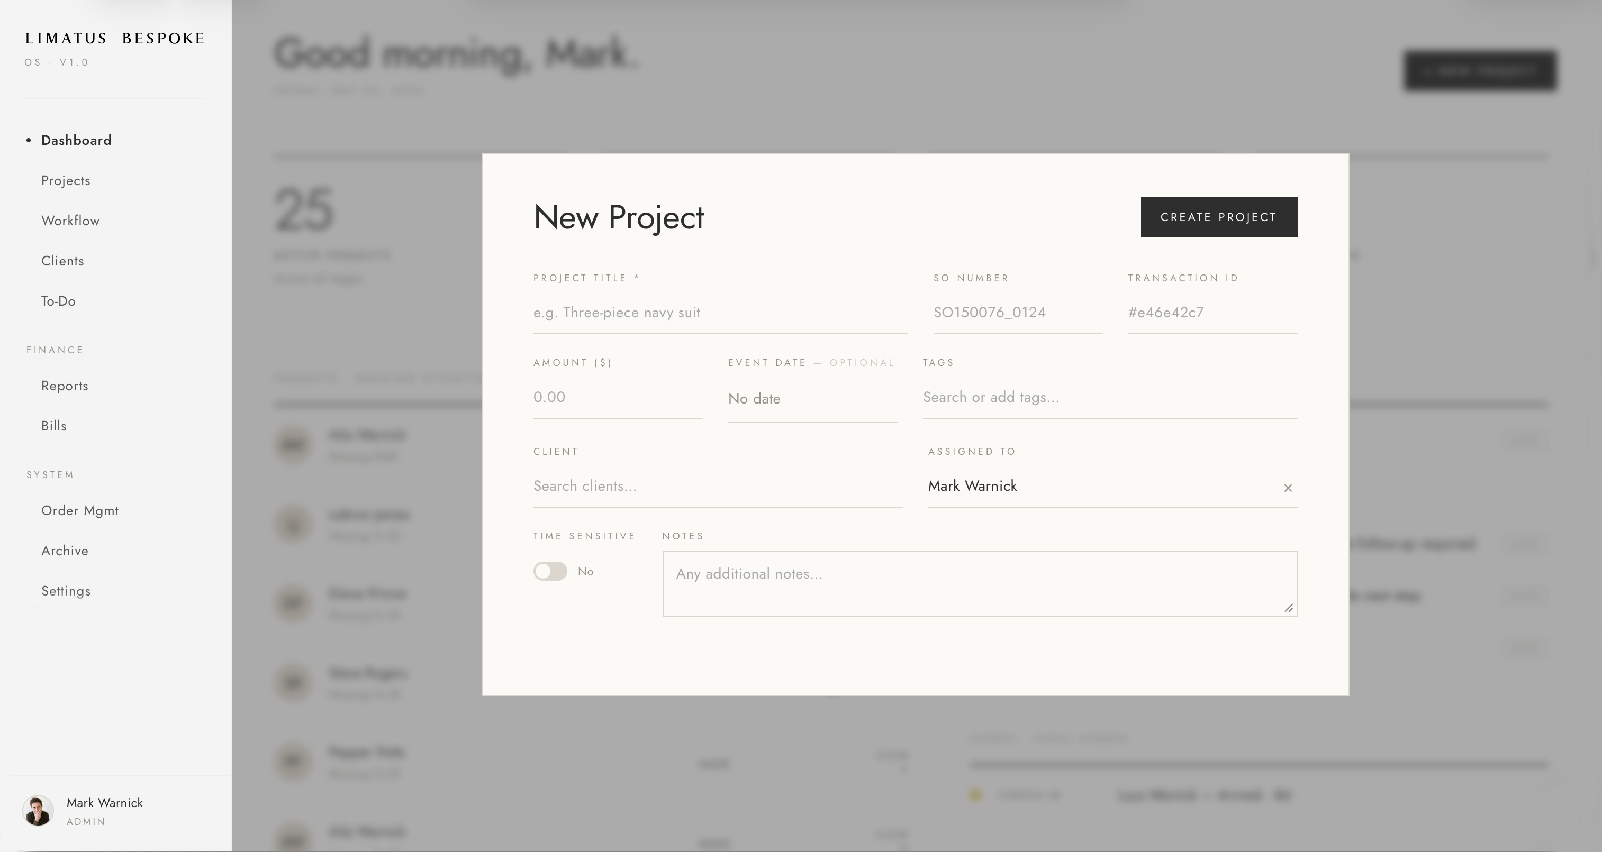Viewport: 1602px width, 852px height.
Task: Open the Workflow page
Action: click(x=70, y=221)
